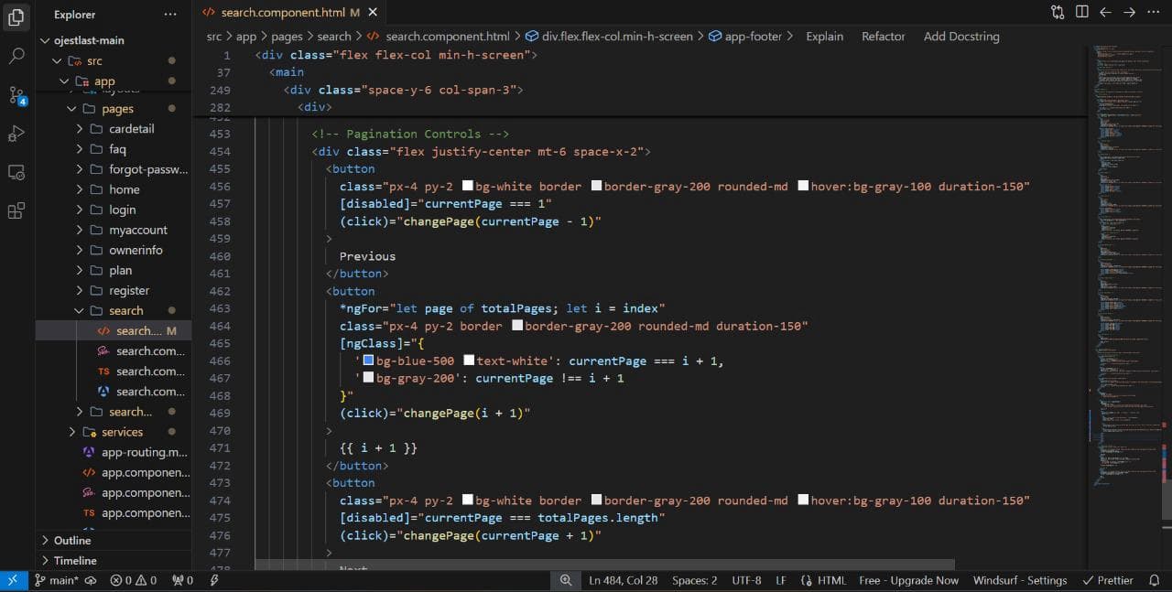The width and height of the screenshot is (1172, 592).
Task: Expand the faq folder
Action: 117,149
